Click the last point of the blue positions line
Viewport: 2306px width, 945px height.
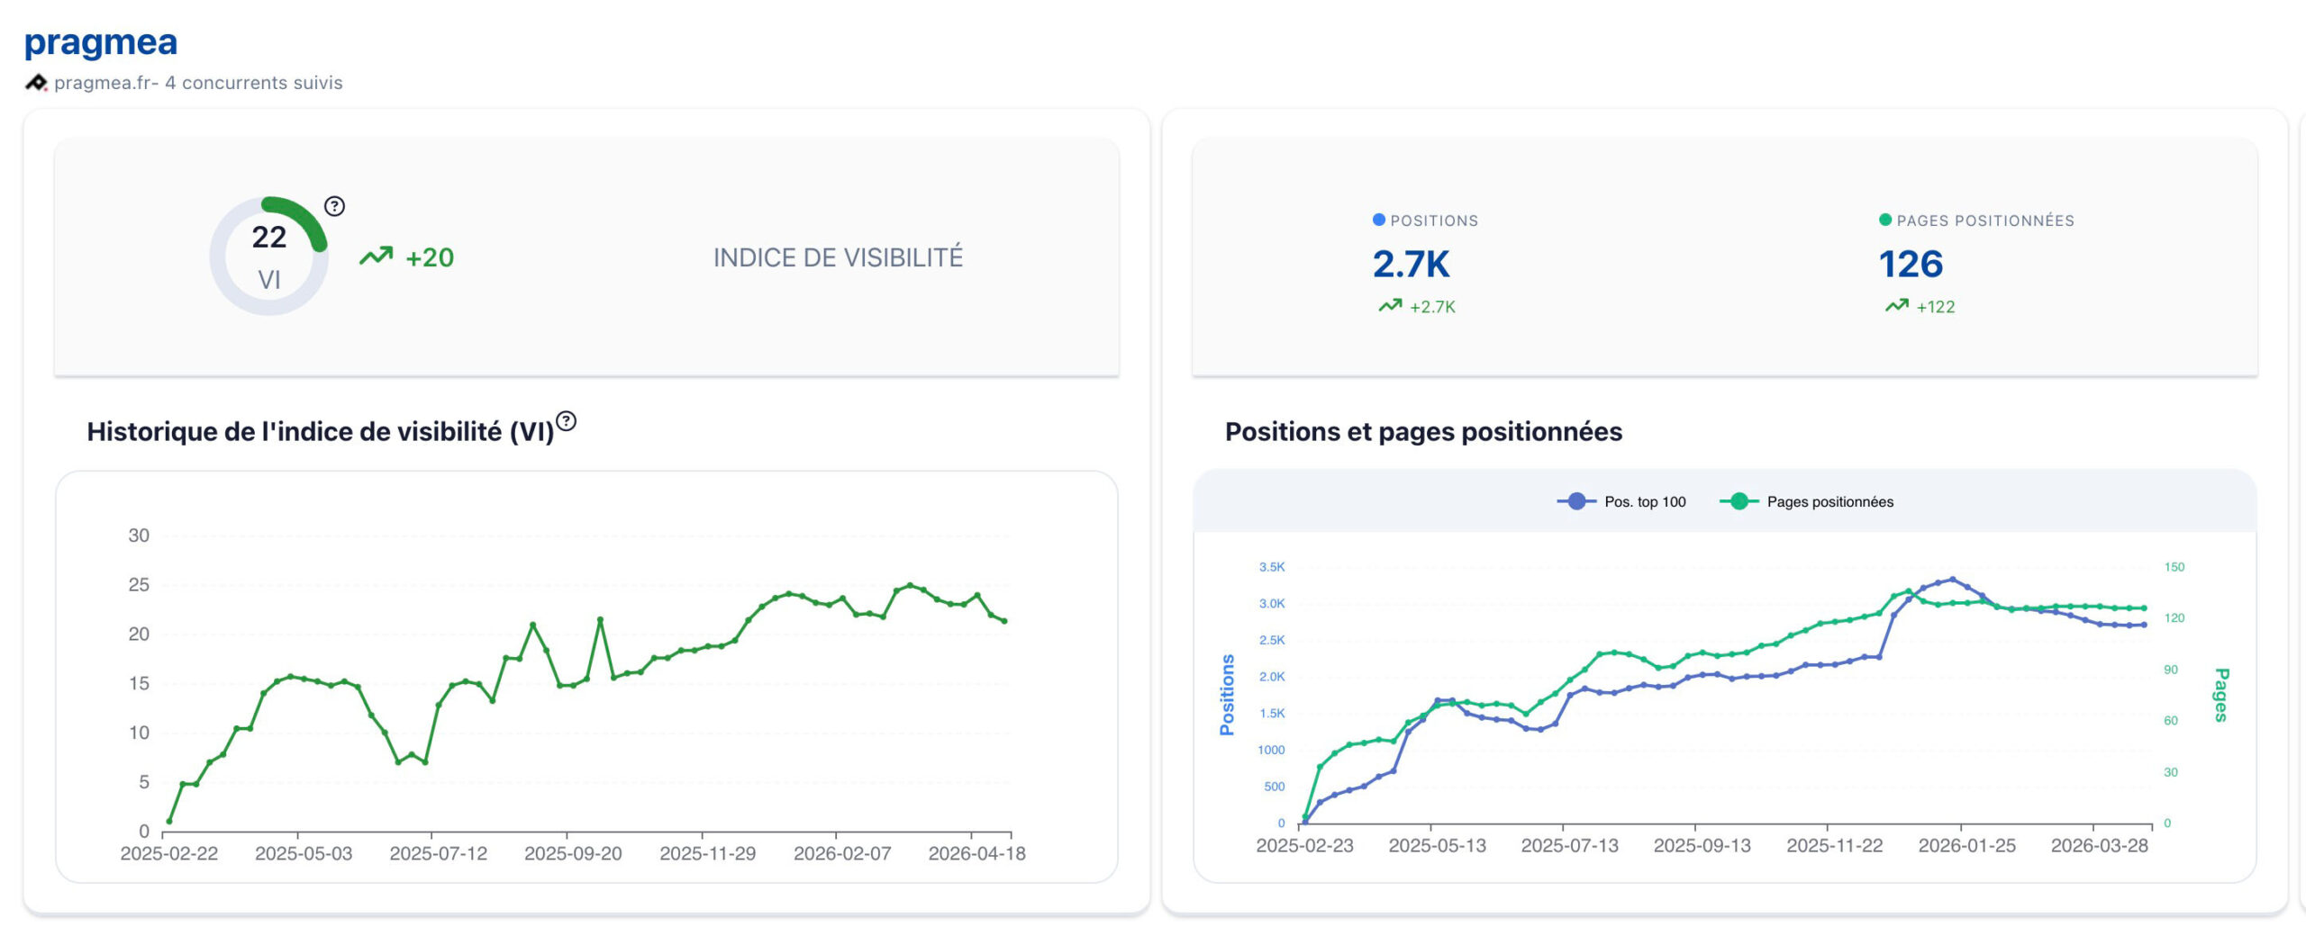click(2144, 625)
